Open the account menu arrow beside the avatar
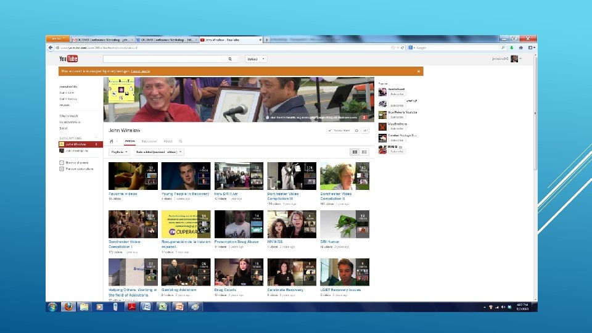592x333 pixels. tap(520, 59)
